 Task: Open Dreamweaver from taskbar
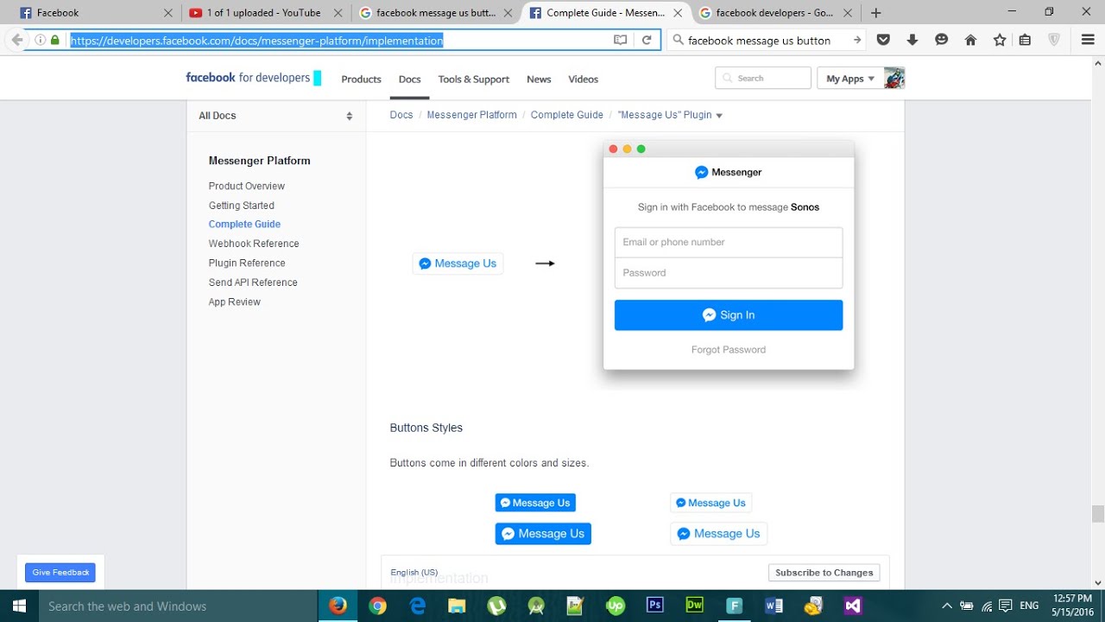coord(694,606)
